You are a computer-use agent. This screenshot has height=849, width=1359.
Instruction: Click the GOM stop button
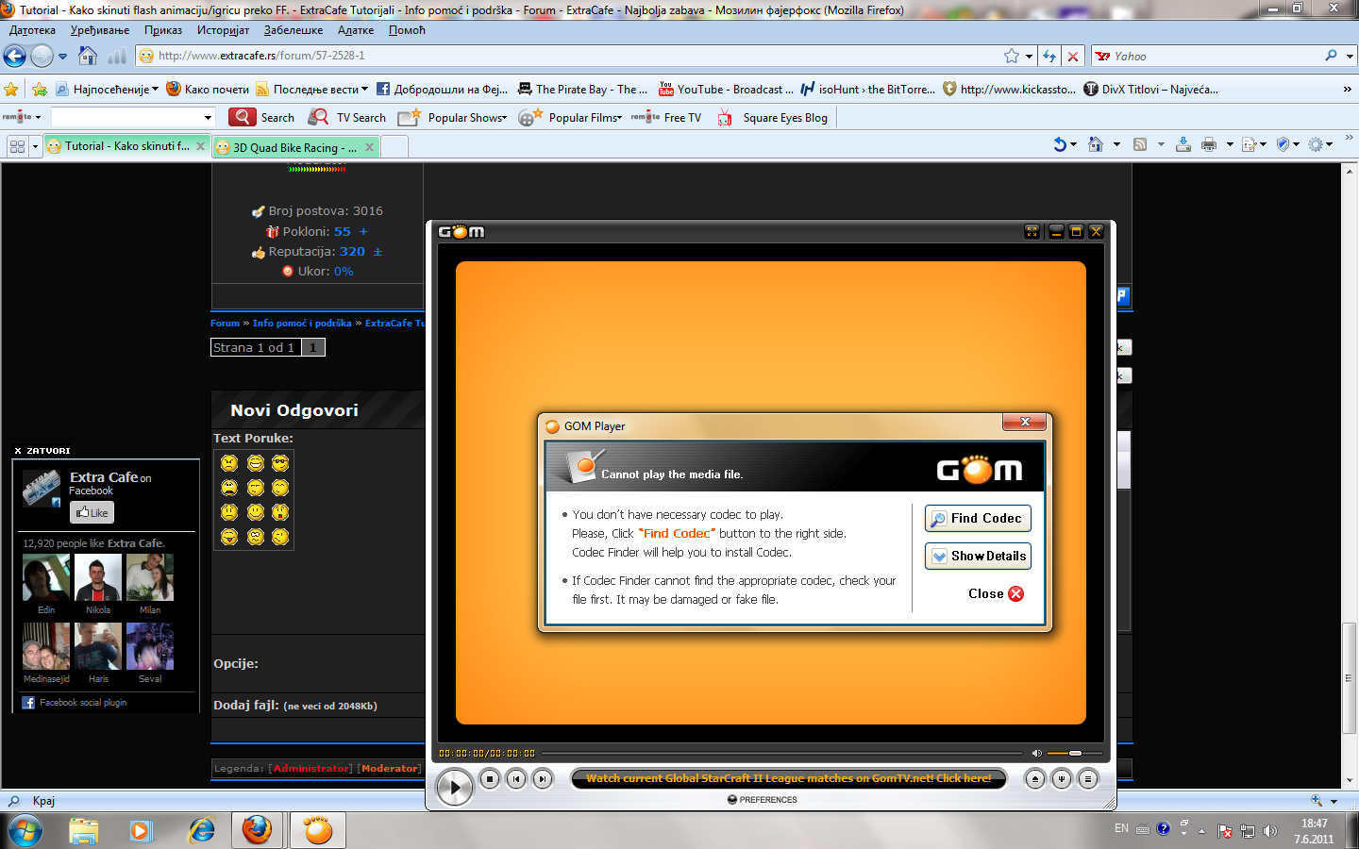coord(489,779)
